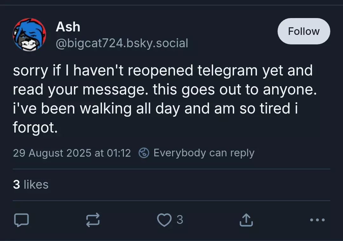This screenshot has height=241, width=343.
Task: Open Ash's profile avatar picture
Action: [x=29, y=35]
